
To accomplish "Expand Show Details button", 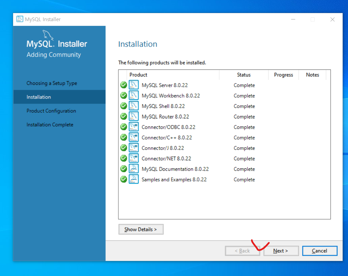I will [x=141, y=229].
